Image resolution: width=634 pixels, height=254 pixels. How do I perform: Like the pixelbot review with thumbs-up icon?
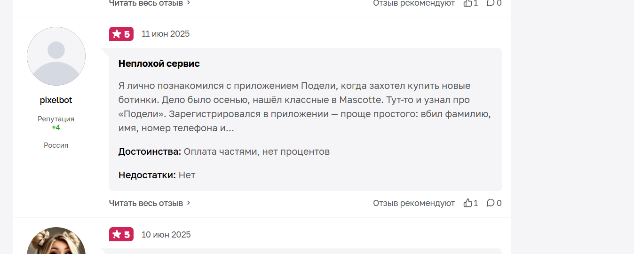point(468,203)
